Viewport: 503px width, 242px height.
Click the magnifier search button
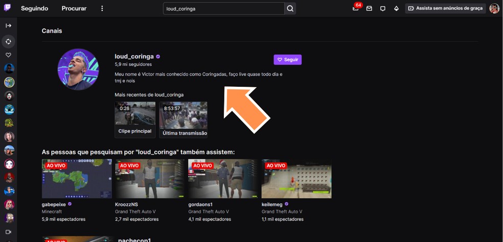tap(290, 9)
